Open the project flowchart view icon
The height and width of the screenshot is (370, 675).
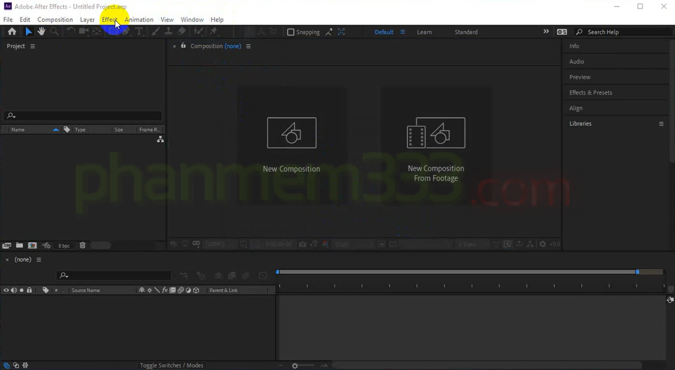pyautogui.click(x=160, y=139)
